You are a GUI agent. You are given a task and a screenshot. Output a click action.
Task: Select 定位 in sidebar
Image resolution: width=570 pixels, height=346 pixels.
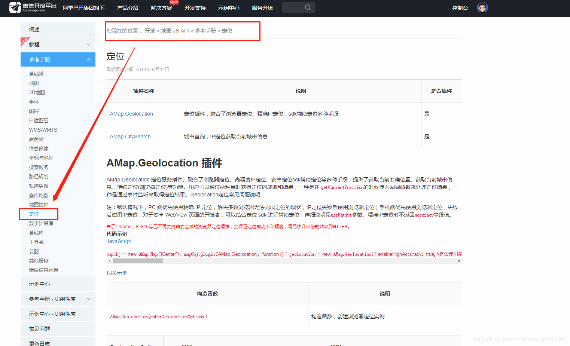pos(34,214)
